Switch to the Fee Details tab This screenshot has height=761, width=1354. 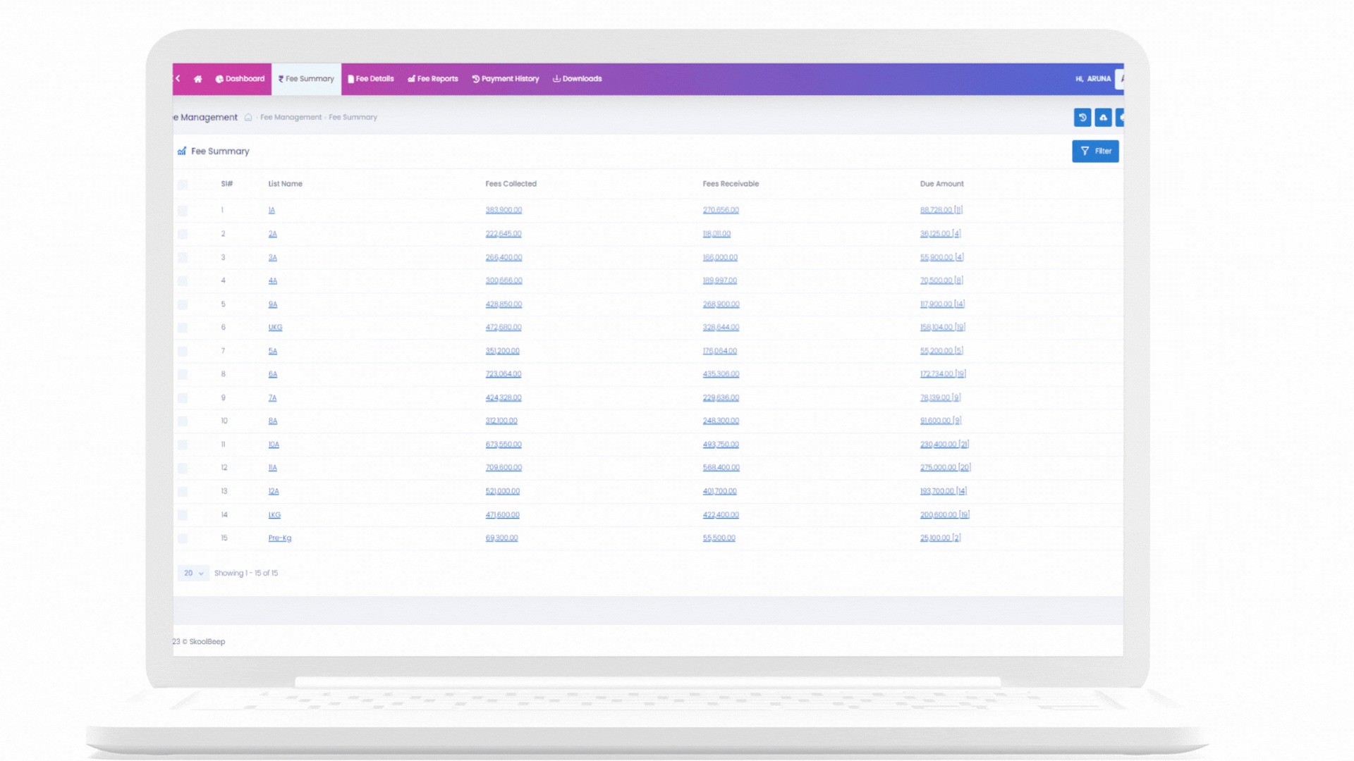click(x=371, y=79)
